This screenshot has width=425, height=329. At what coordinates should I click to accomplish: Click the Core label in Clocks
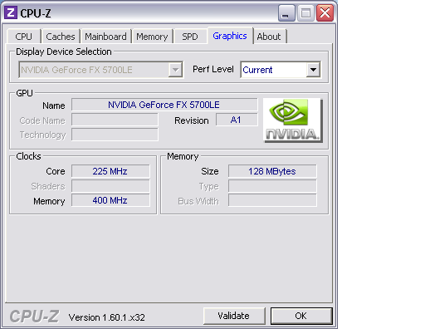tap(56, 171)
